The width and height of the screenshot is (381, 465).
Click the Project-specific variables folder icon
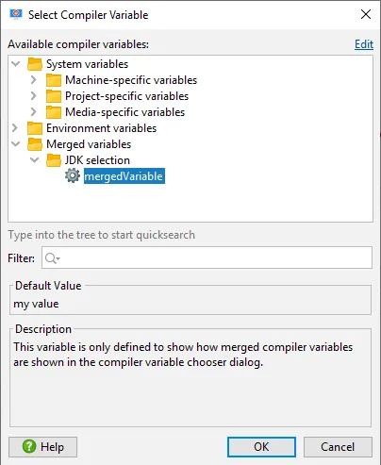coord(54,96)
